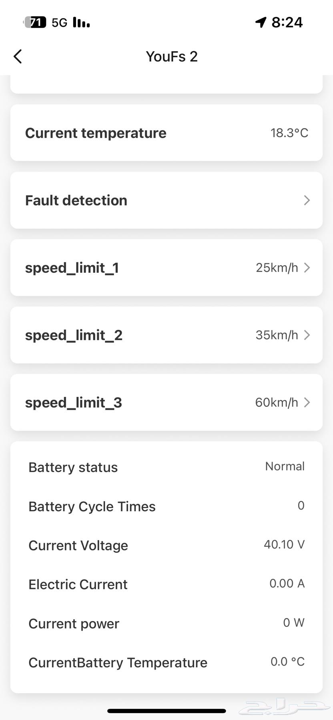Viewport: 333px width, 720px height.
Task: Tap the 25km/h speed value
Action: pos(277,268)
